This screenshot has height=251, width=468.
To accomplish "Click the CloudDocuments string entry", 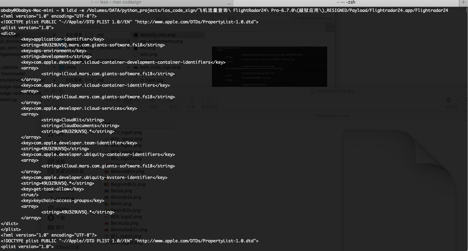I will pyautogui.click(x=80, y=126).
